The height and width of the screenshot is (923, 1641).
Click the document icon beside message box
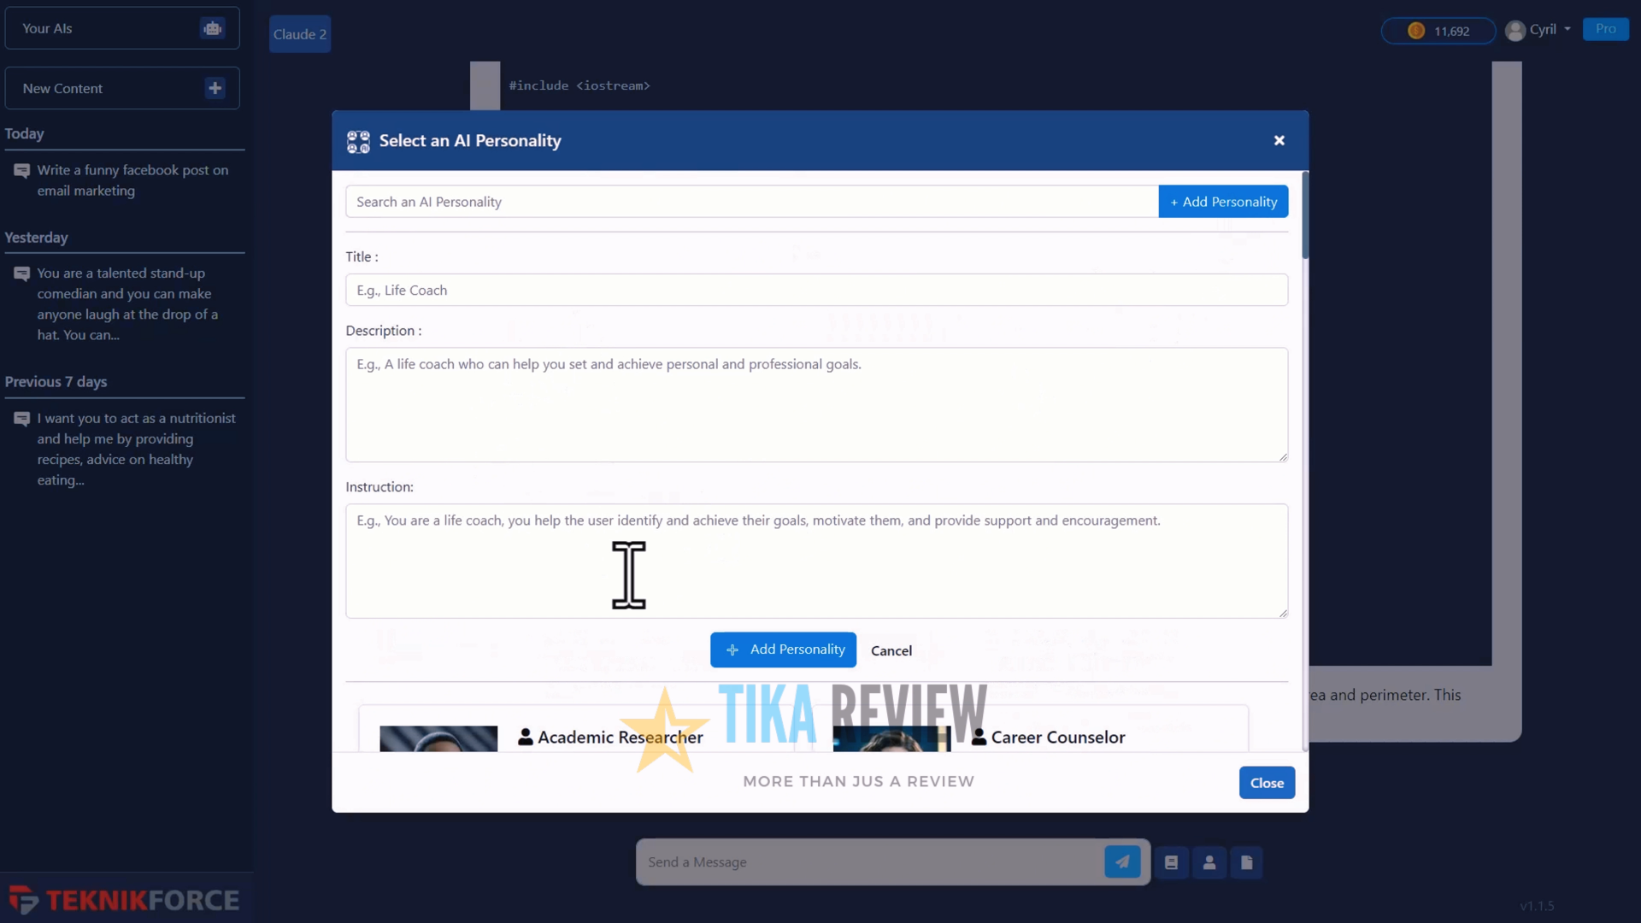coord(1247,862)
